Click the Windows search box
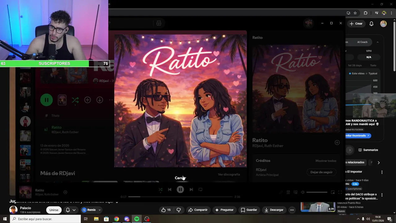This screenshot has height=223, width=396. (x=45, y=219)
